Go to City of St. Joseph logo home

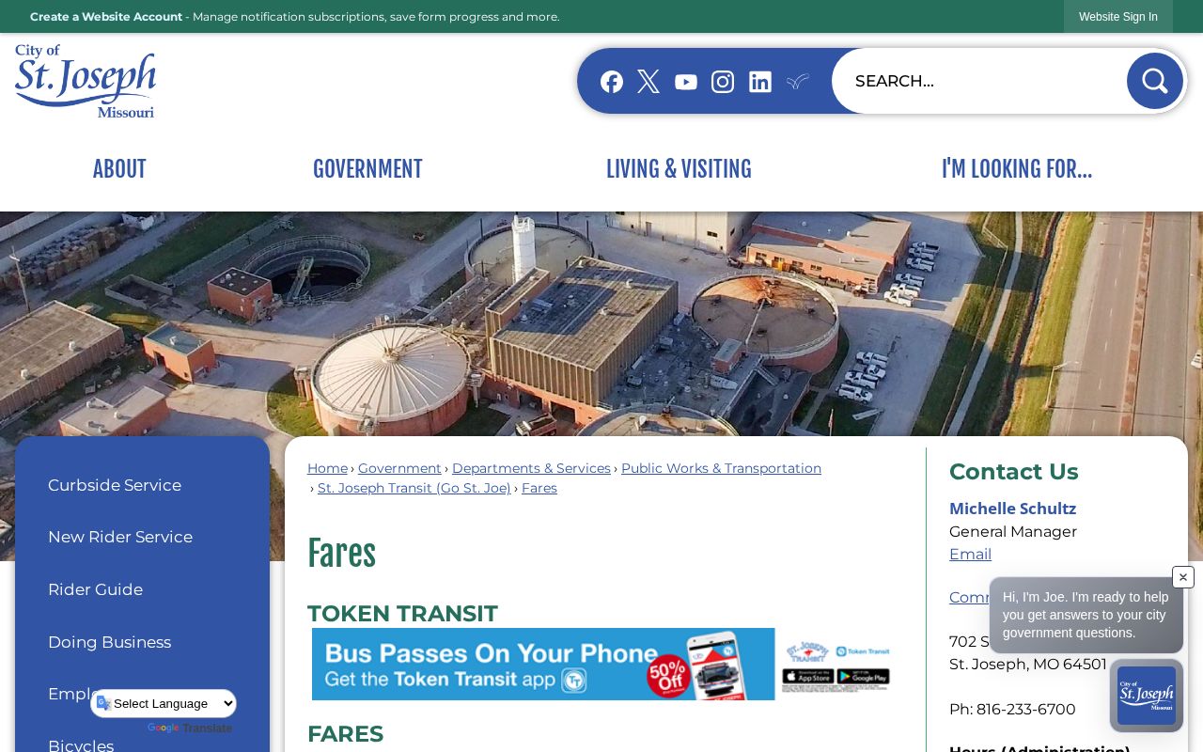(86, 81)
